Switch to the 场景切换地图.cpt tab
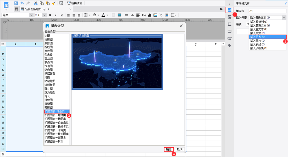This screenshot has width=288, height=157. pyautogui.click(x=37, y=9)
